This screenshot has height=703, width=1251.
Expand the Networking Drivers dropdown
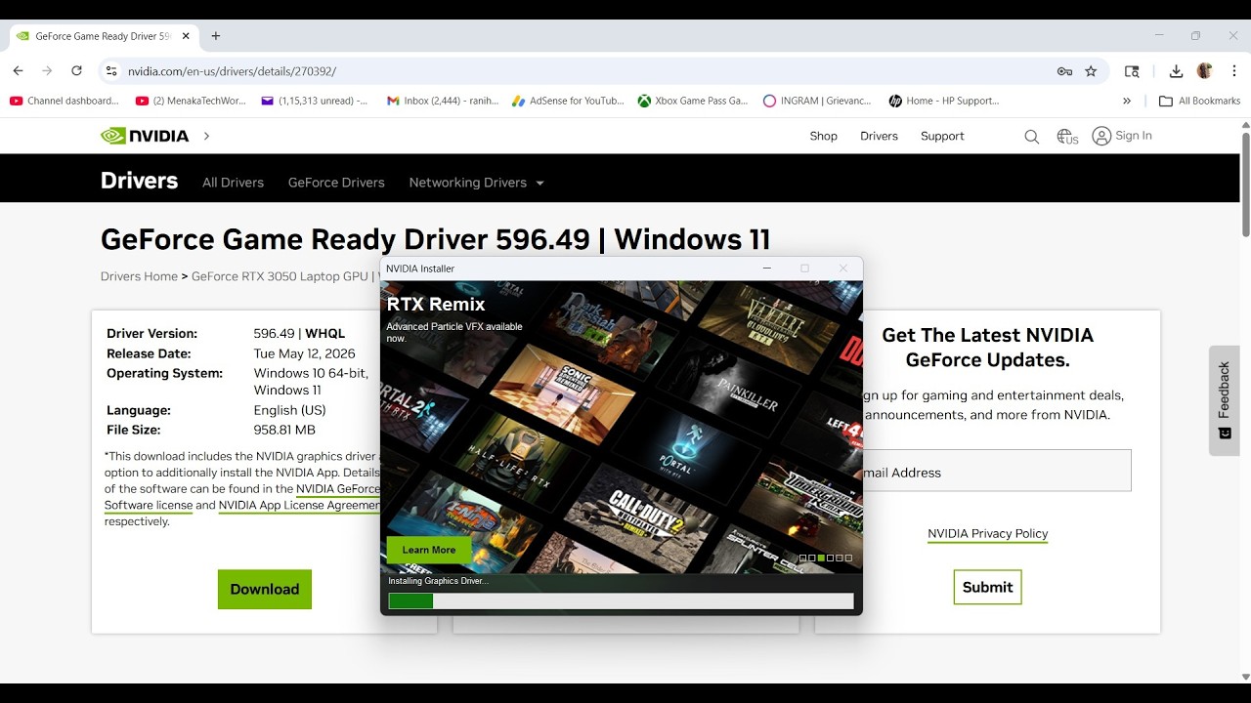coord(476,183)
